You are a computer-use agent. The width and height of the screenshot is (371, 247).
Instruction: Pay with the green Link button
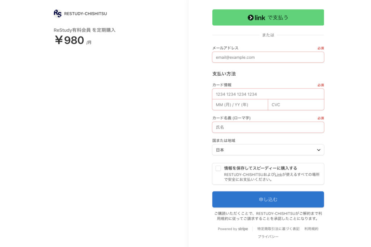[268, 17]
